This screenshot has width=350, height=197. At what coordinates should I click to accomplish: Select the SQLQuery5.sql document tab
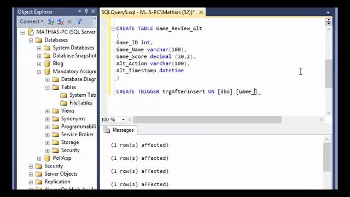click(148, 12)
